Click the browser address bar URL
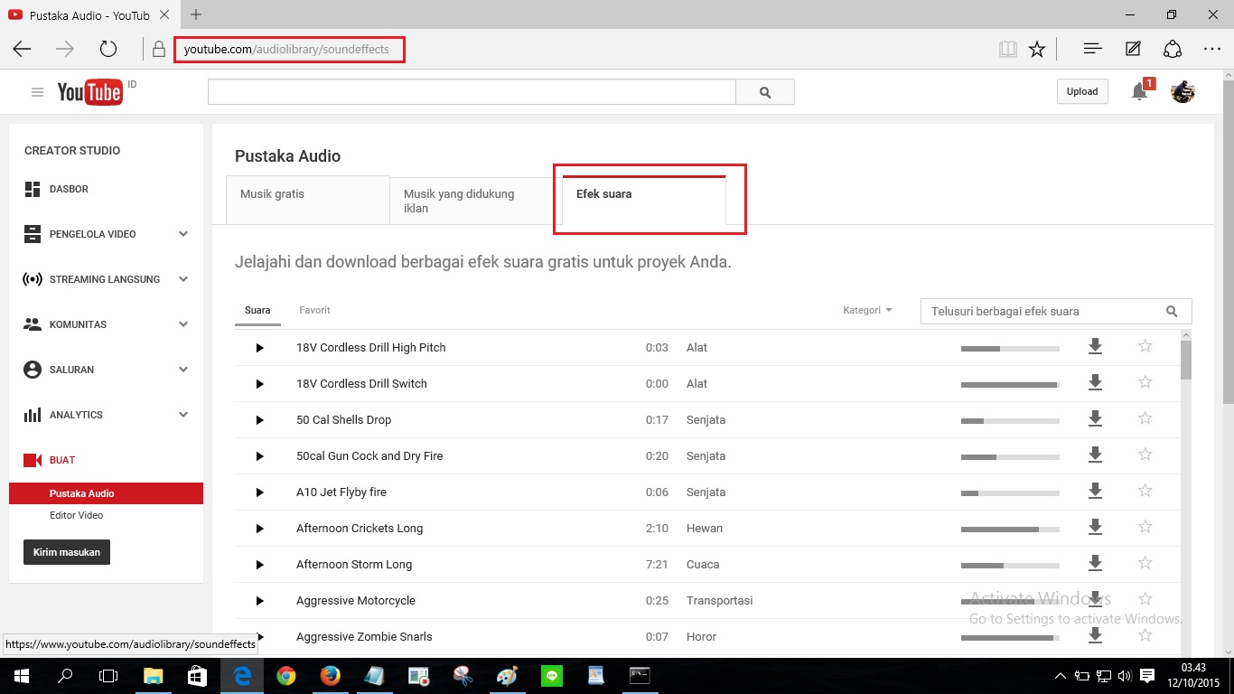The width and height of the screenshot is (1234, 694). click(x=287, y=50)
